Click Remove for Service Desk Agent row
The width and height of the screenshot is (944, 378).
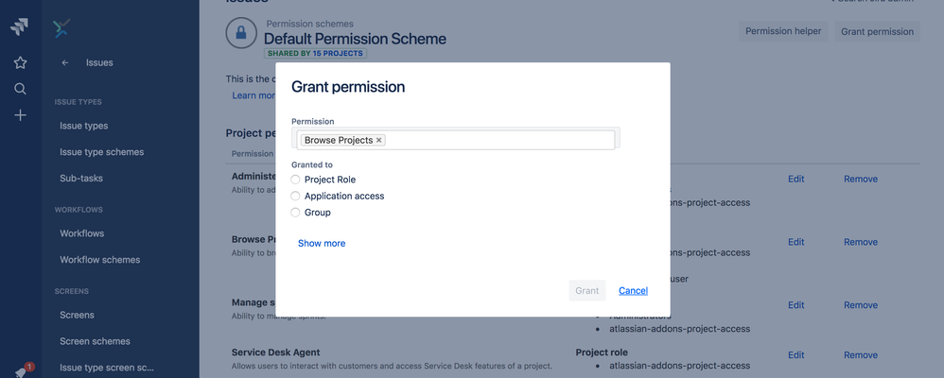click(x=860, y=355)
